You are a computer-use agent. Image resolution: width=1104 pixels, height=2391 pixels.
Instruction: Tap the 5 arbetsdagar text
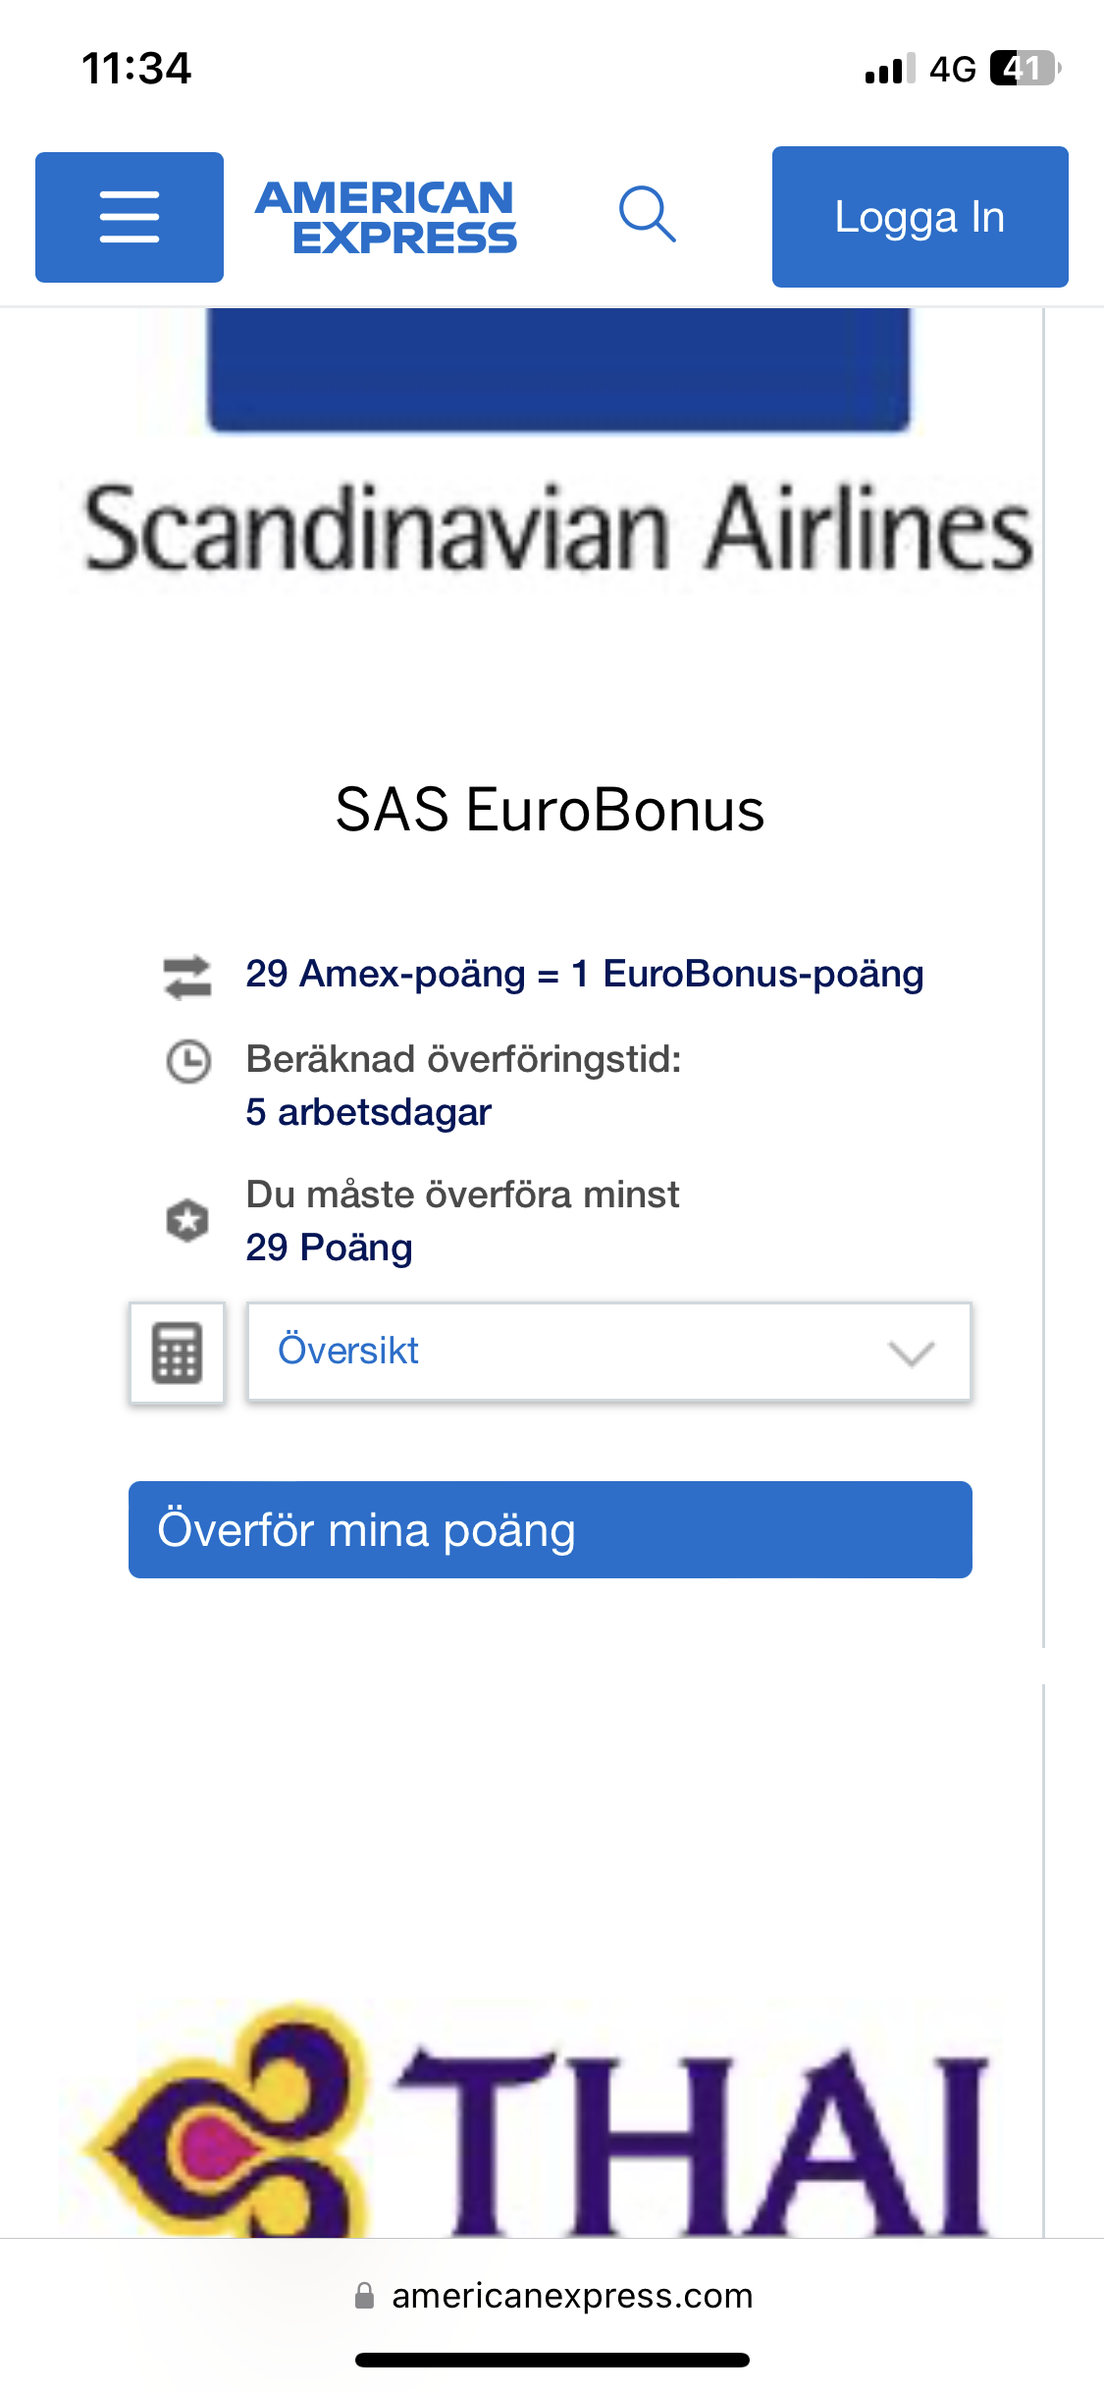pyautogui.click(x=368, y=1112)
